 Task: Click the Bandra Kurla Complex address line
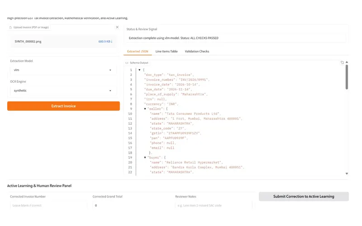pos(197,167)
